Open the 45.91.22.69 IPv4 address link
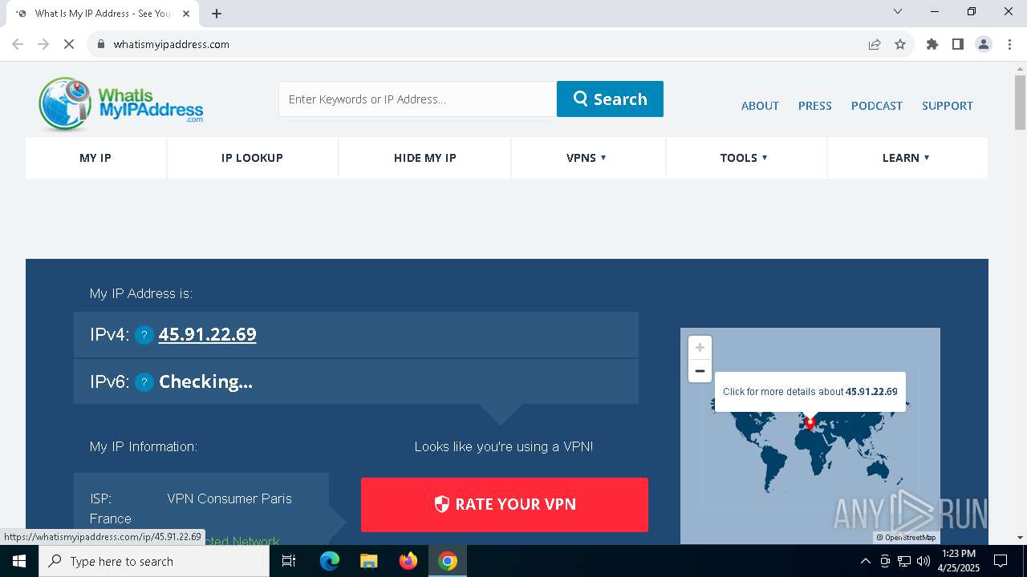This screenshot has width=1027, height=577. [207, 334]
